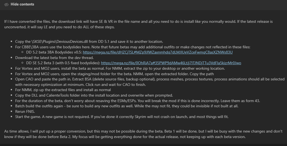Image resolution: width=287 pixels, height=146 pixels.
Task: Click the 'Batch build the outfits again' line
Action: pos(127,106)
